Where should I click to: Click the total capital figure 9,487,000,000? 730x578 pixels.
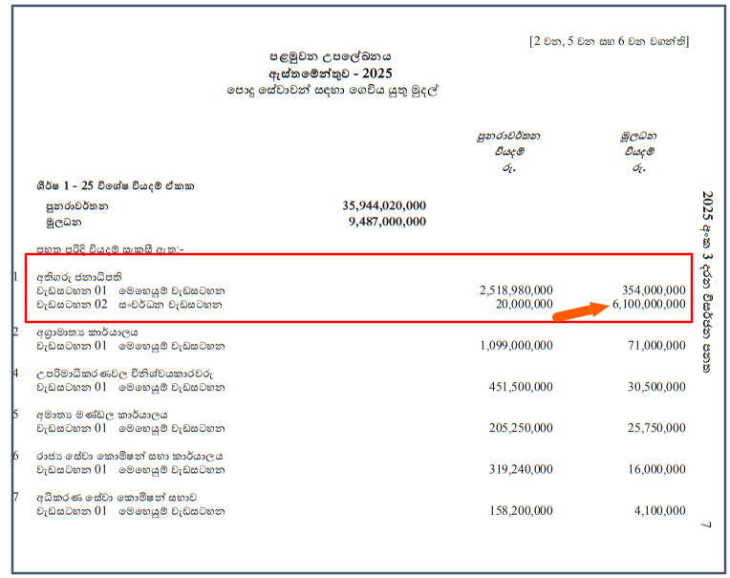point(387,221)
